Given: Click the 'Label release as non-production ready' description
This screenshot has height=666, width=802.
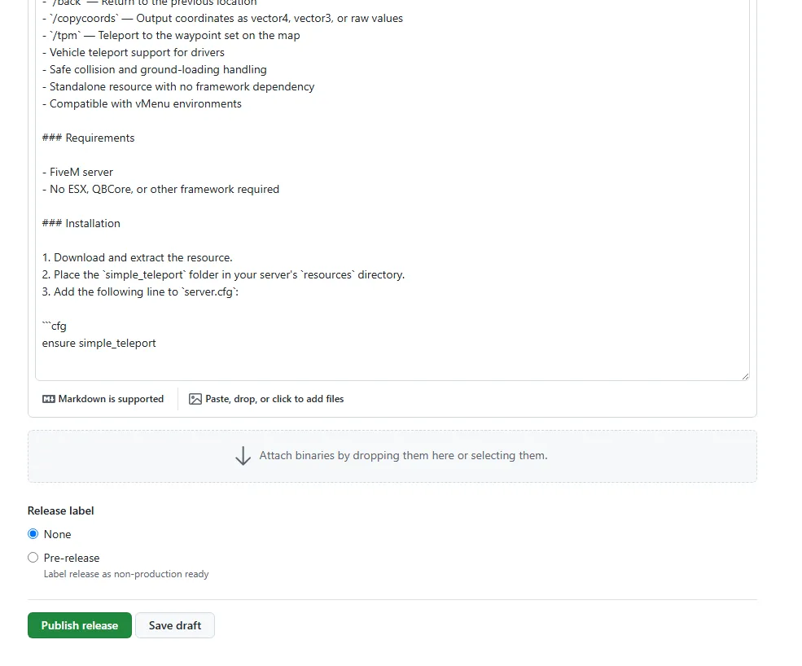Looking at the screenshot, I should (126, 574).
